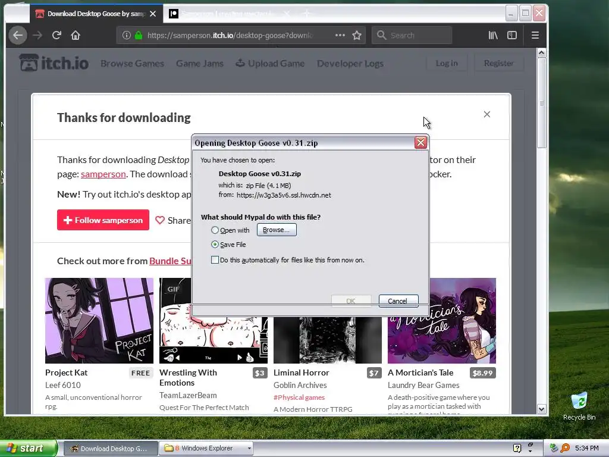
Task: Click the browser search field
Action: click(412, 35)
